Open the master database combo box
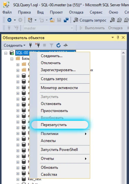The width and height of the screenshot is (129, 184). 48,28
